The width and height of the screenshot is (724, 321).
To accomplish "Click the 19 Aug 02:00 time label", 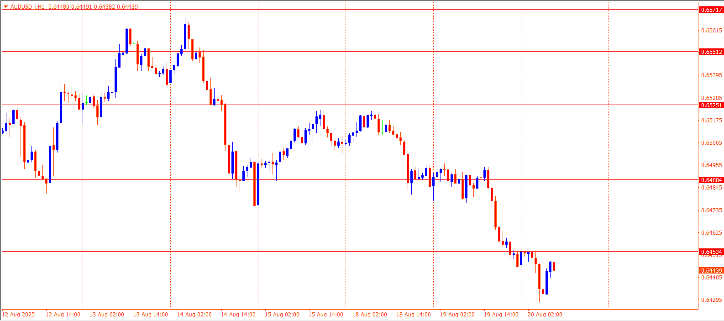I will tap(457, 315).
